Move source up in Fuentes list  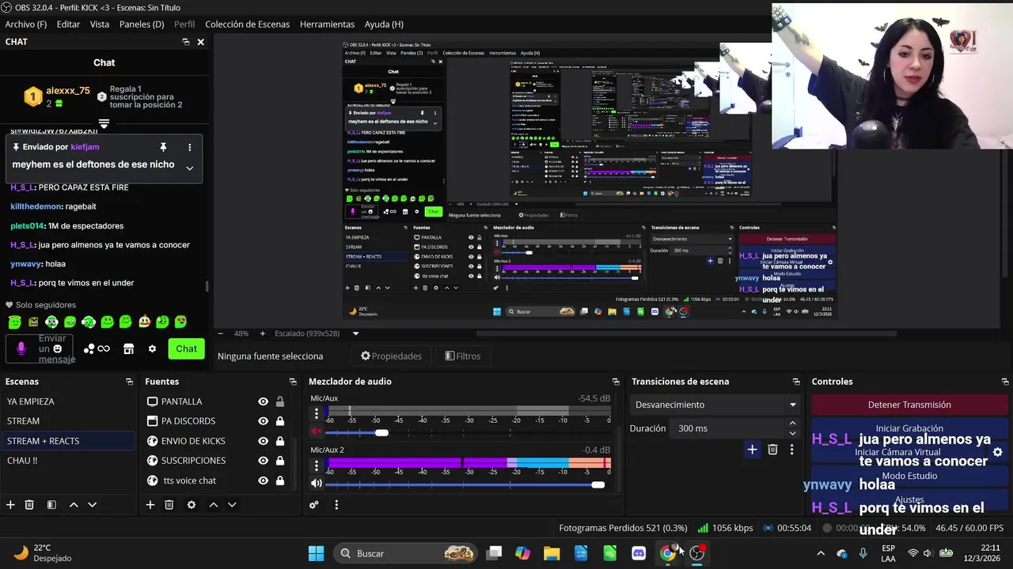pyautogui.click(x=213, y=505)
